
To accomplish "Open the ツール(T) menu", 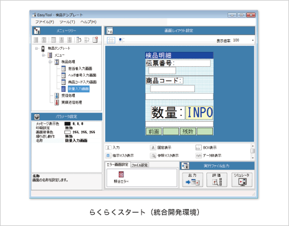I will click(67, 22).
